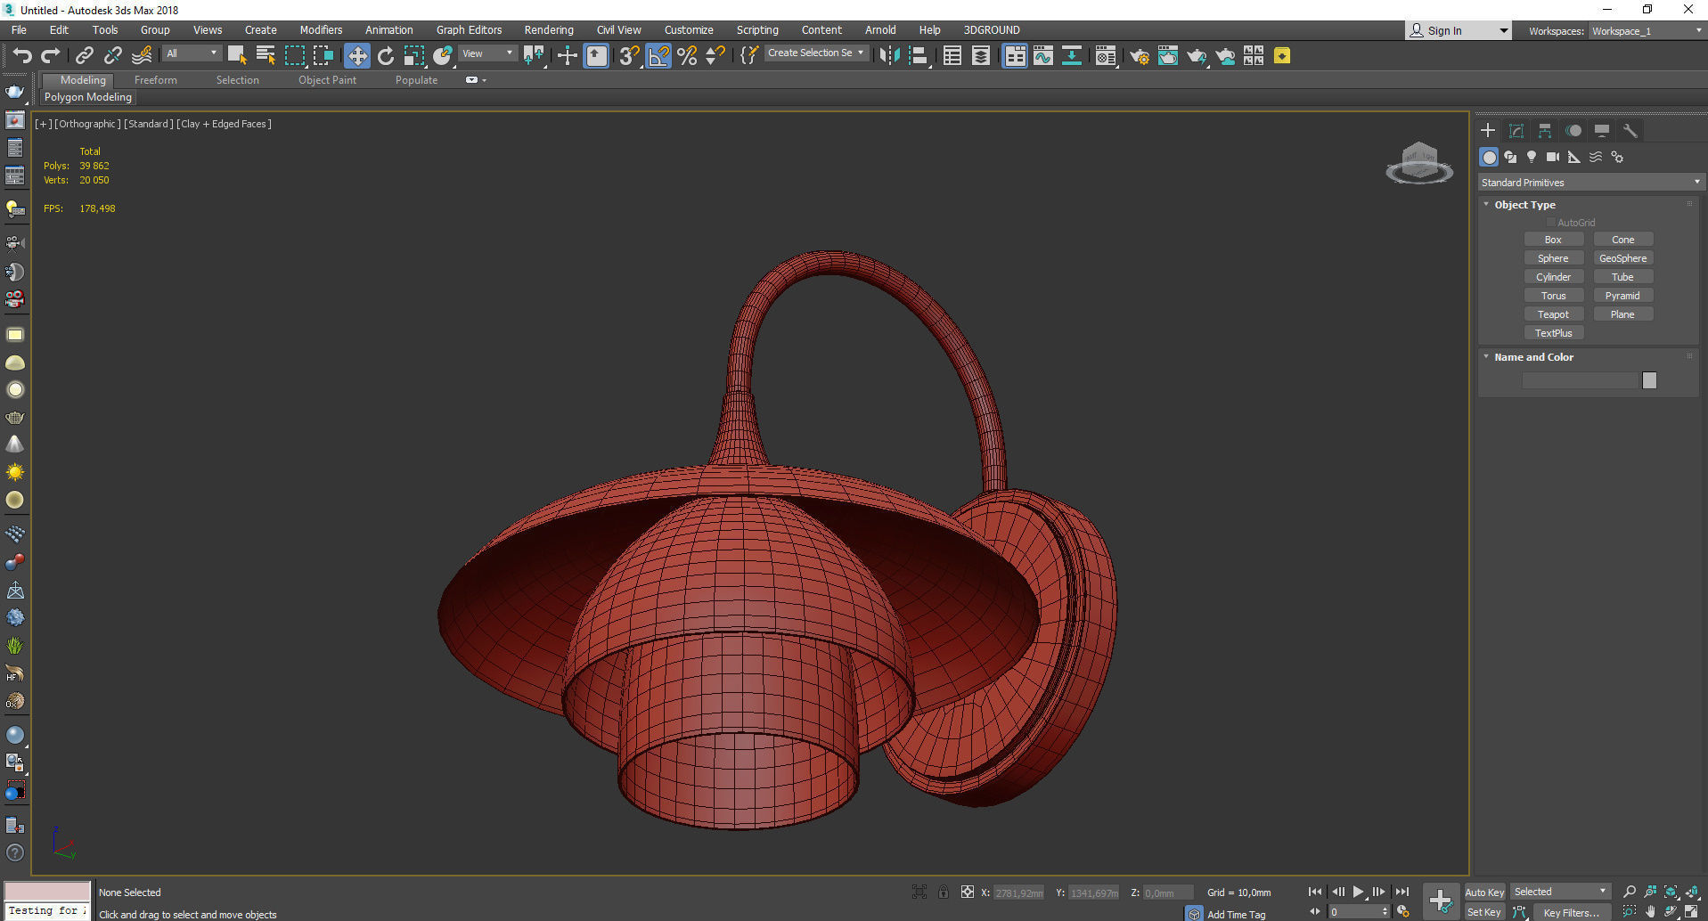Screen dimensions: 1708x921
Task: Open the Workspaces dropdown
Action: click(1647, 31)
